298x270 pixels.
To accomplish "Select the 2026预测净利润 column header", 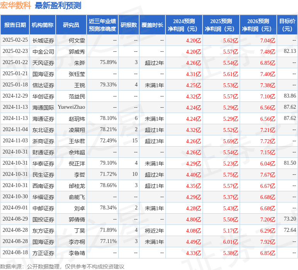I will pos(258,25).
